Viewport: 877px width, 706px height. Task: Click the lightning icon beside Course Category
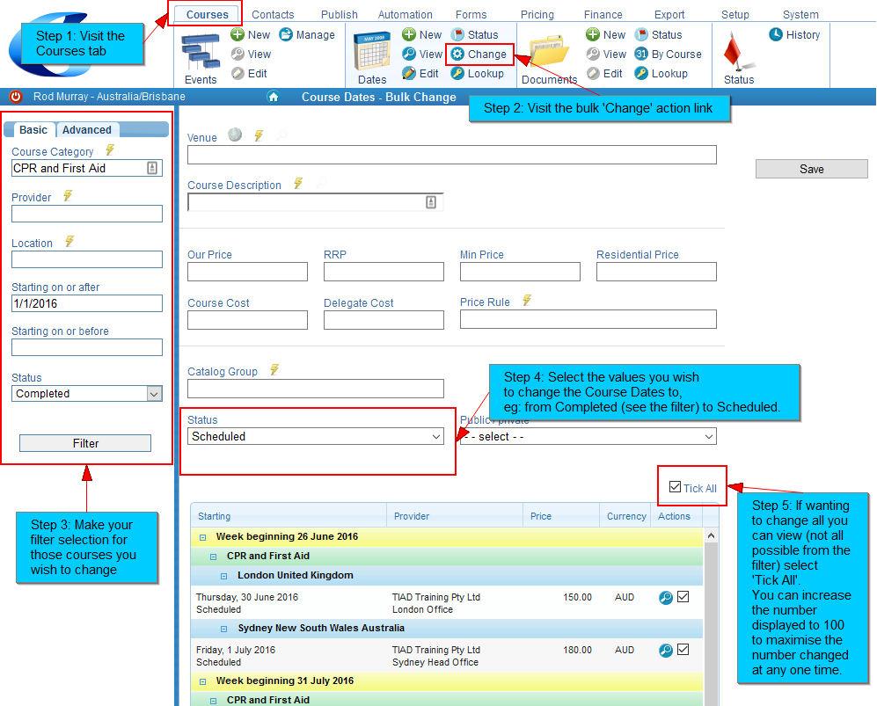(x=110, y=149)
